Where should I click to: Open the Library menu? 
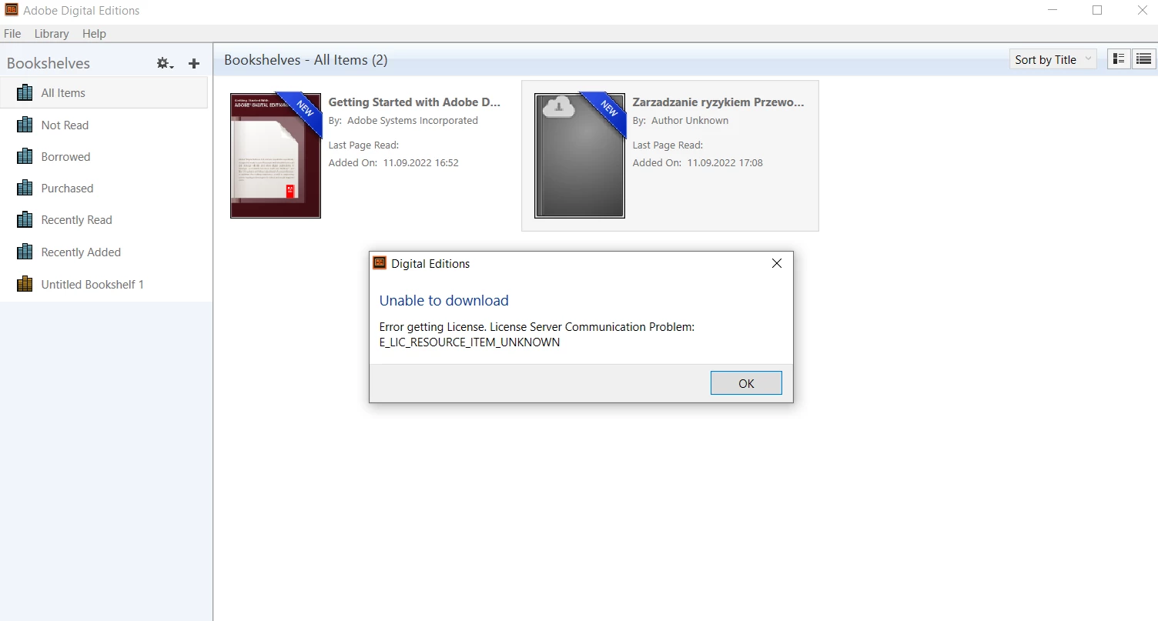(52, 34)
